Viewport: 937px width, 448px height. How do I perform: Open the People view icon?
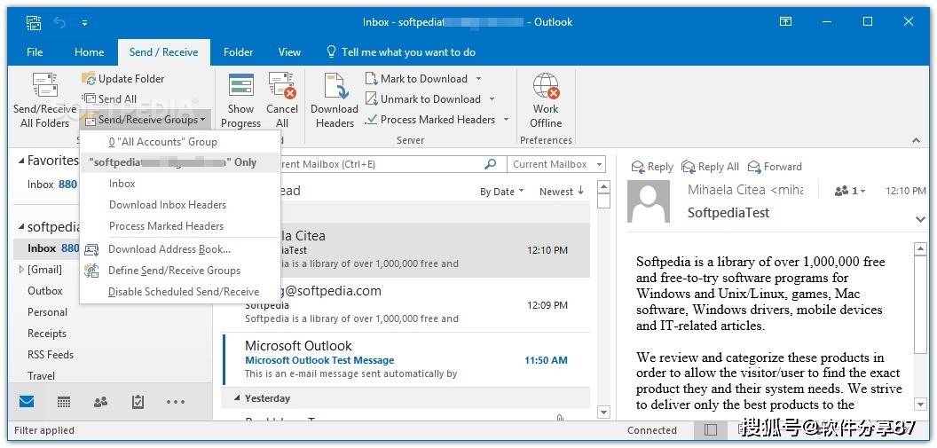tap(101, 402)
